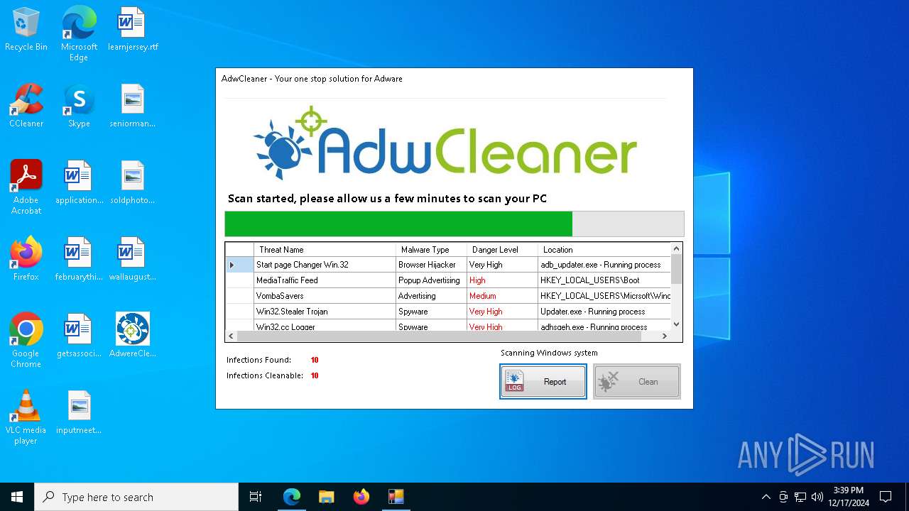Click the Infections Cleanable count
This screenshot has width=909, height=511.
315,375
